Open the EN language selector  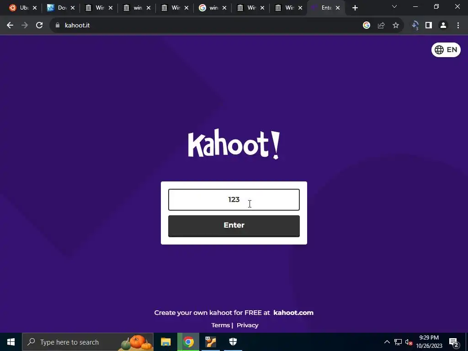click(446, 50)
